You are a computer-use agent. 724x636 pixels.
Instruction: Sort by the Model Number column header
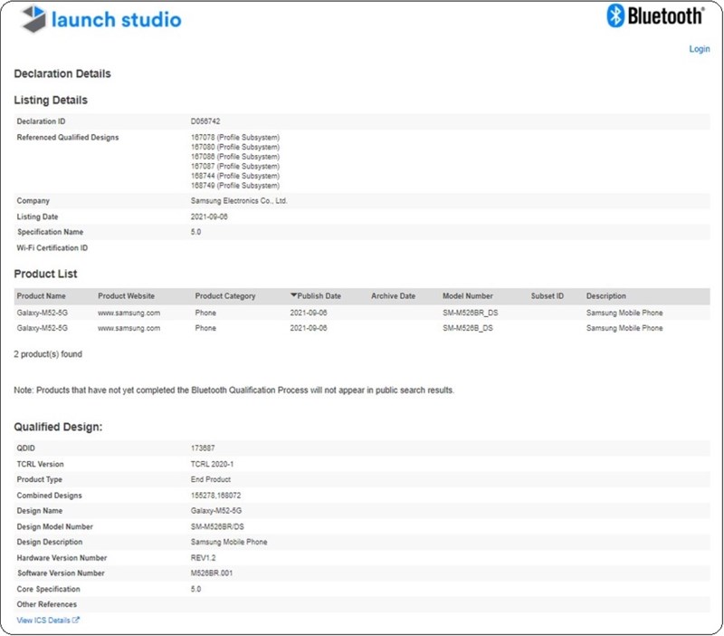coord(468,296)
